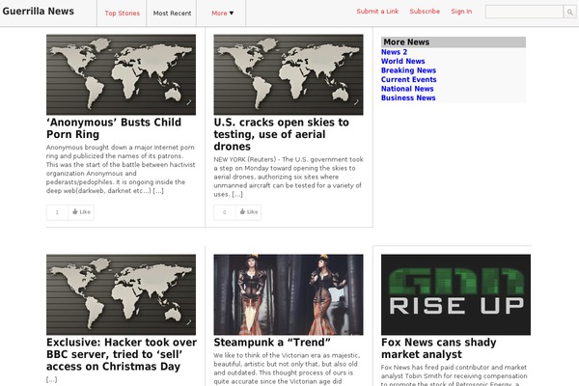Click [...] under BBC hacker headline
This screenshot has width=579, height=386.
tap(52, 379)
